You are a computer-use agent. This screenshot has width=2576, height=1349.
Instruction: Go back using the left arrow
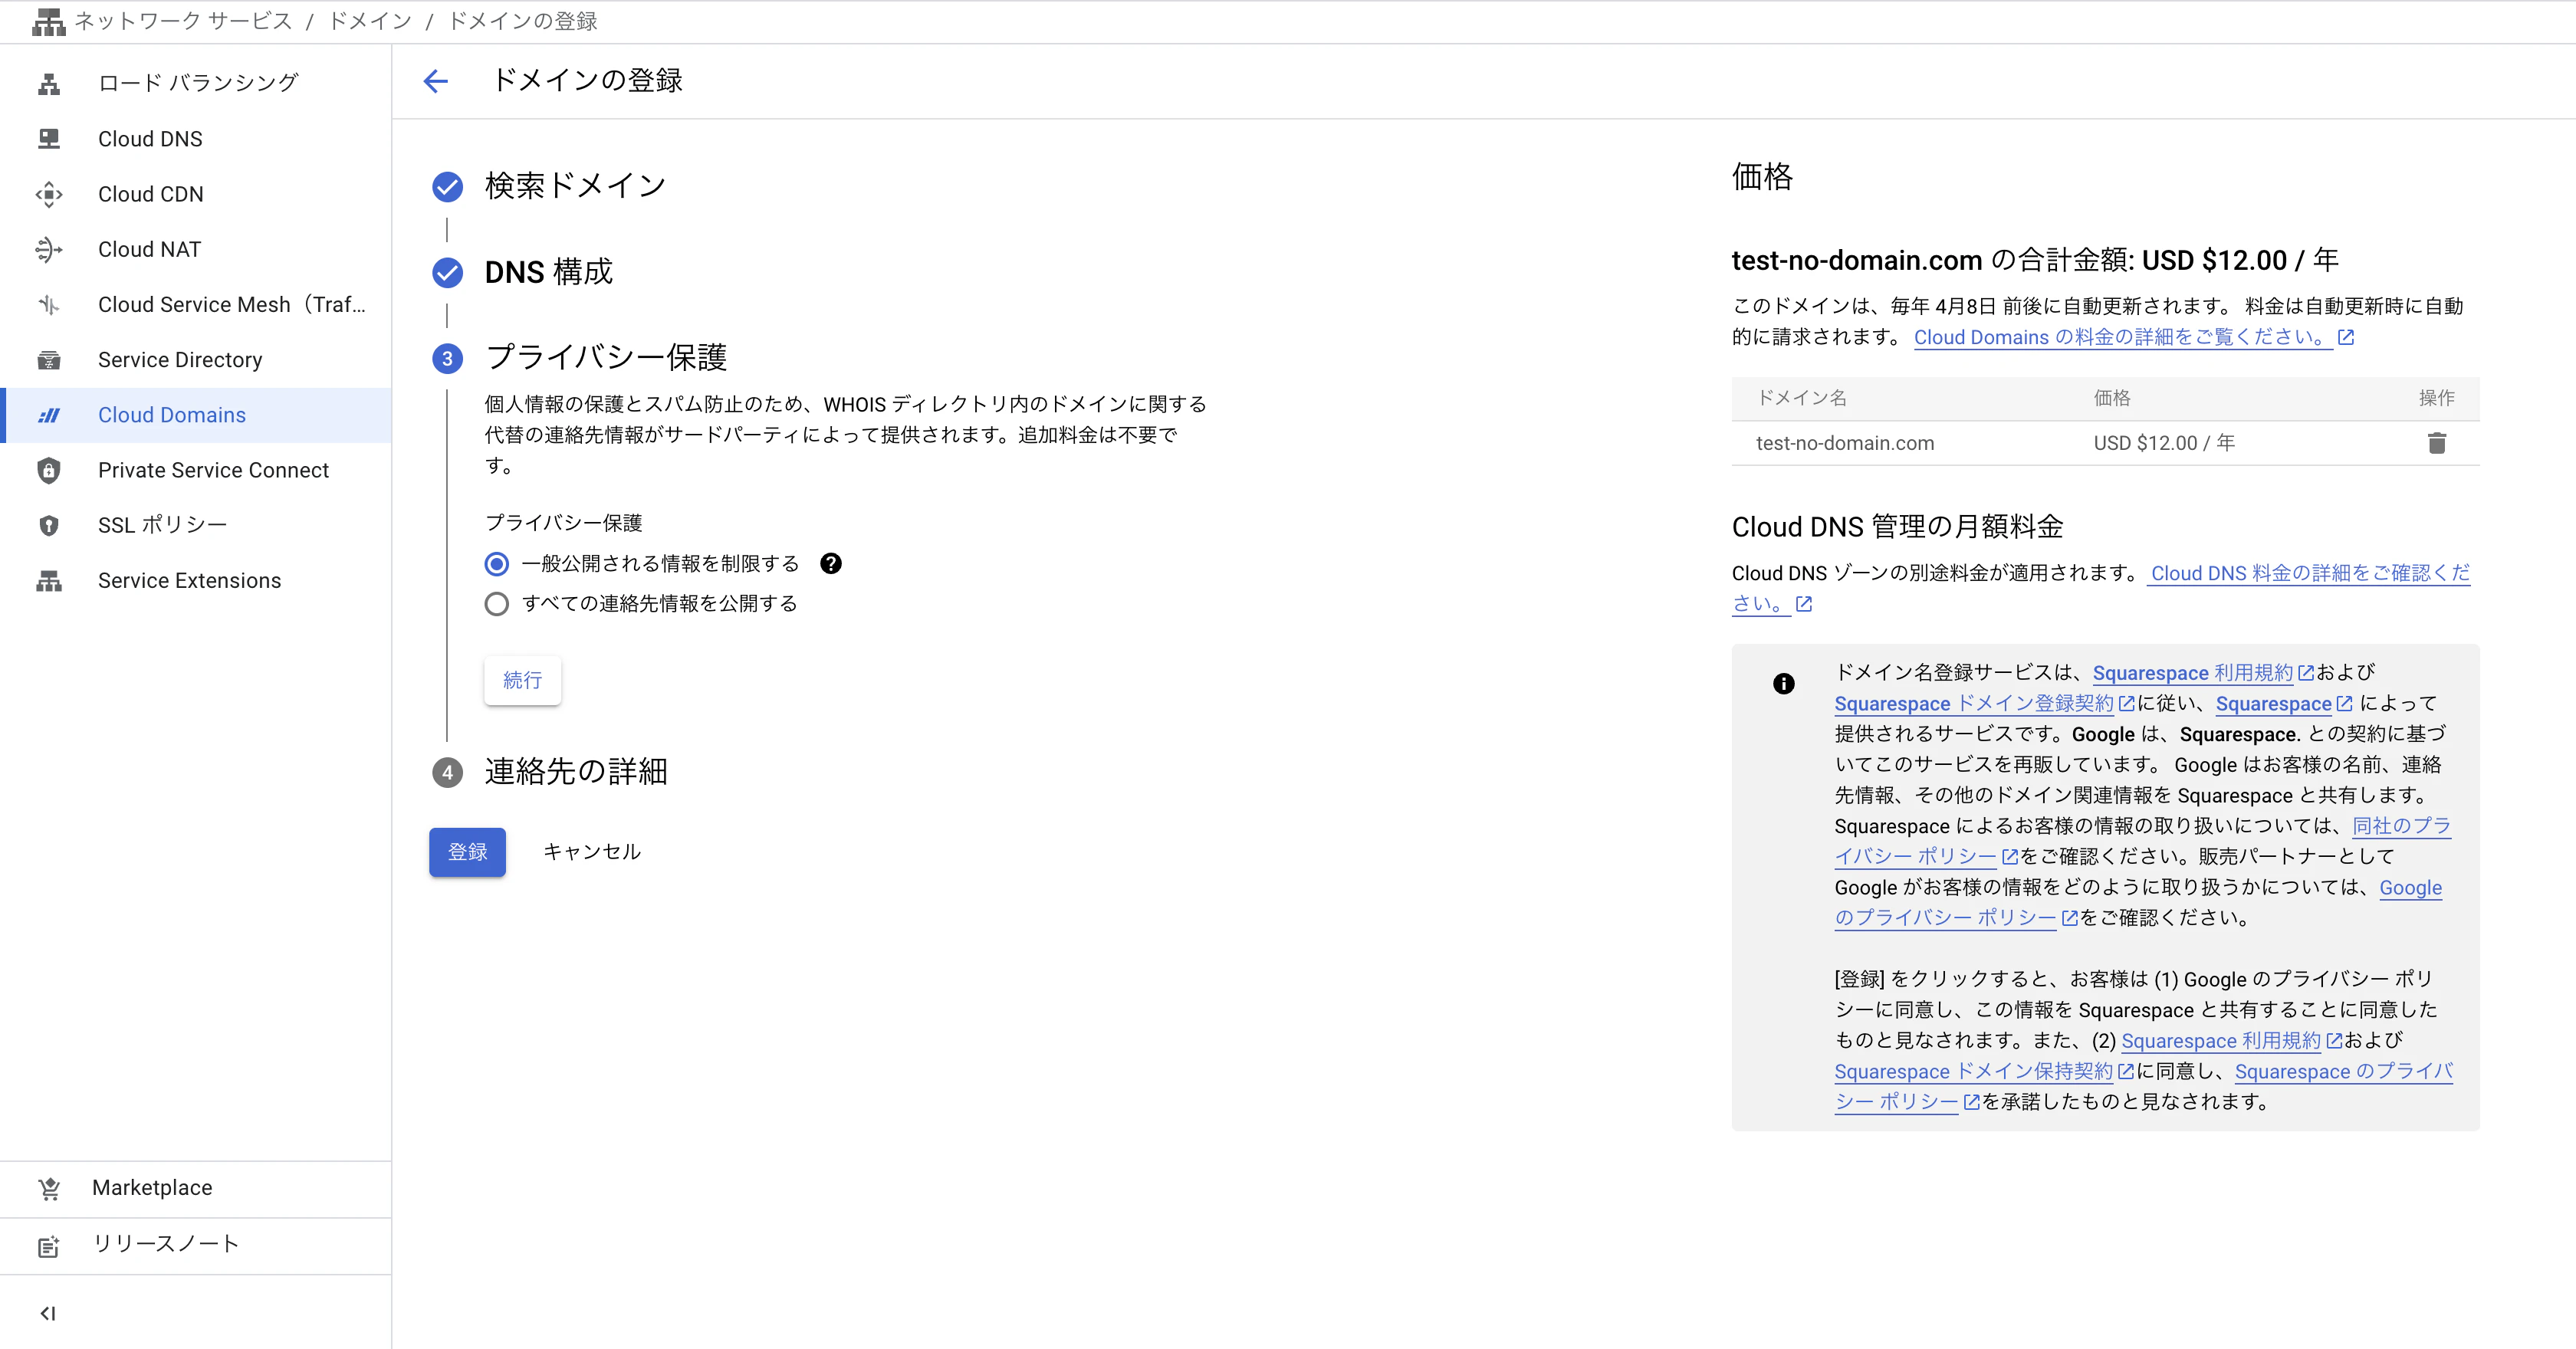tap(436, 81)
